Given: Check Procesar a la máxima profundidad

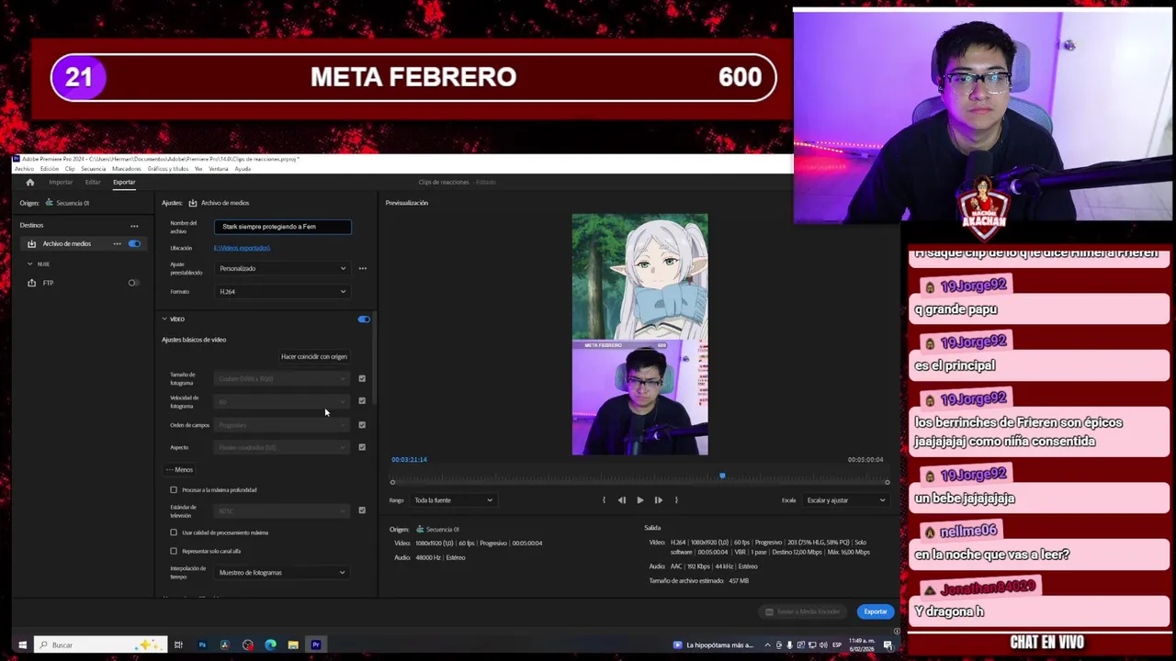Looking at the screenshot, I should [174, 490].
